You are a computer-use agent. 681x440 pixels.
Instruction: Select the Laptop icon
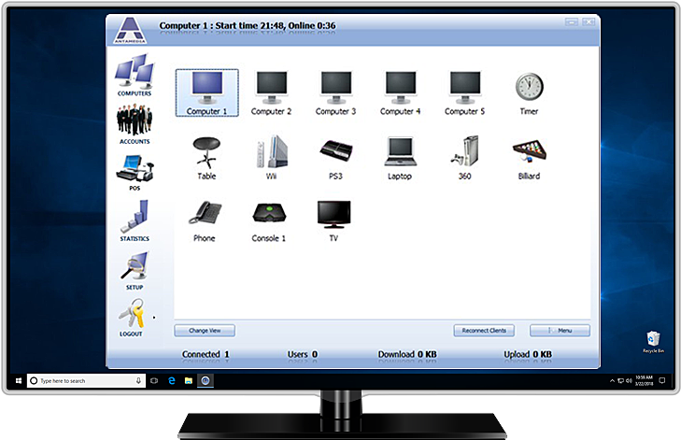click(x=400, y=151)
